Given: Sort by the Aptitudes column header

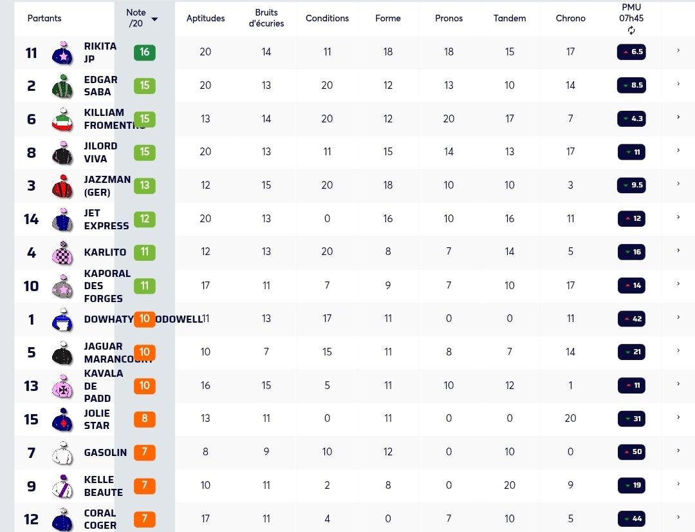Looking at the screenshot, I should click(x=205, y=18).
